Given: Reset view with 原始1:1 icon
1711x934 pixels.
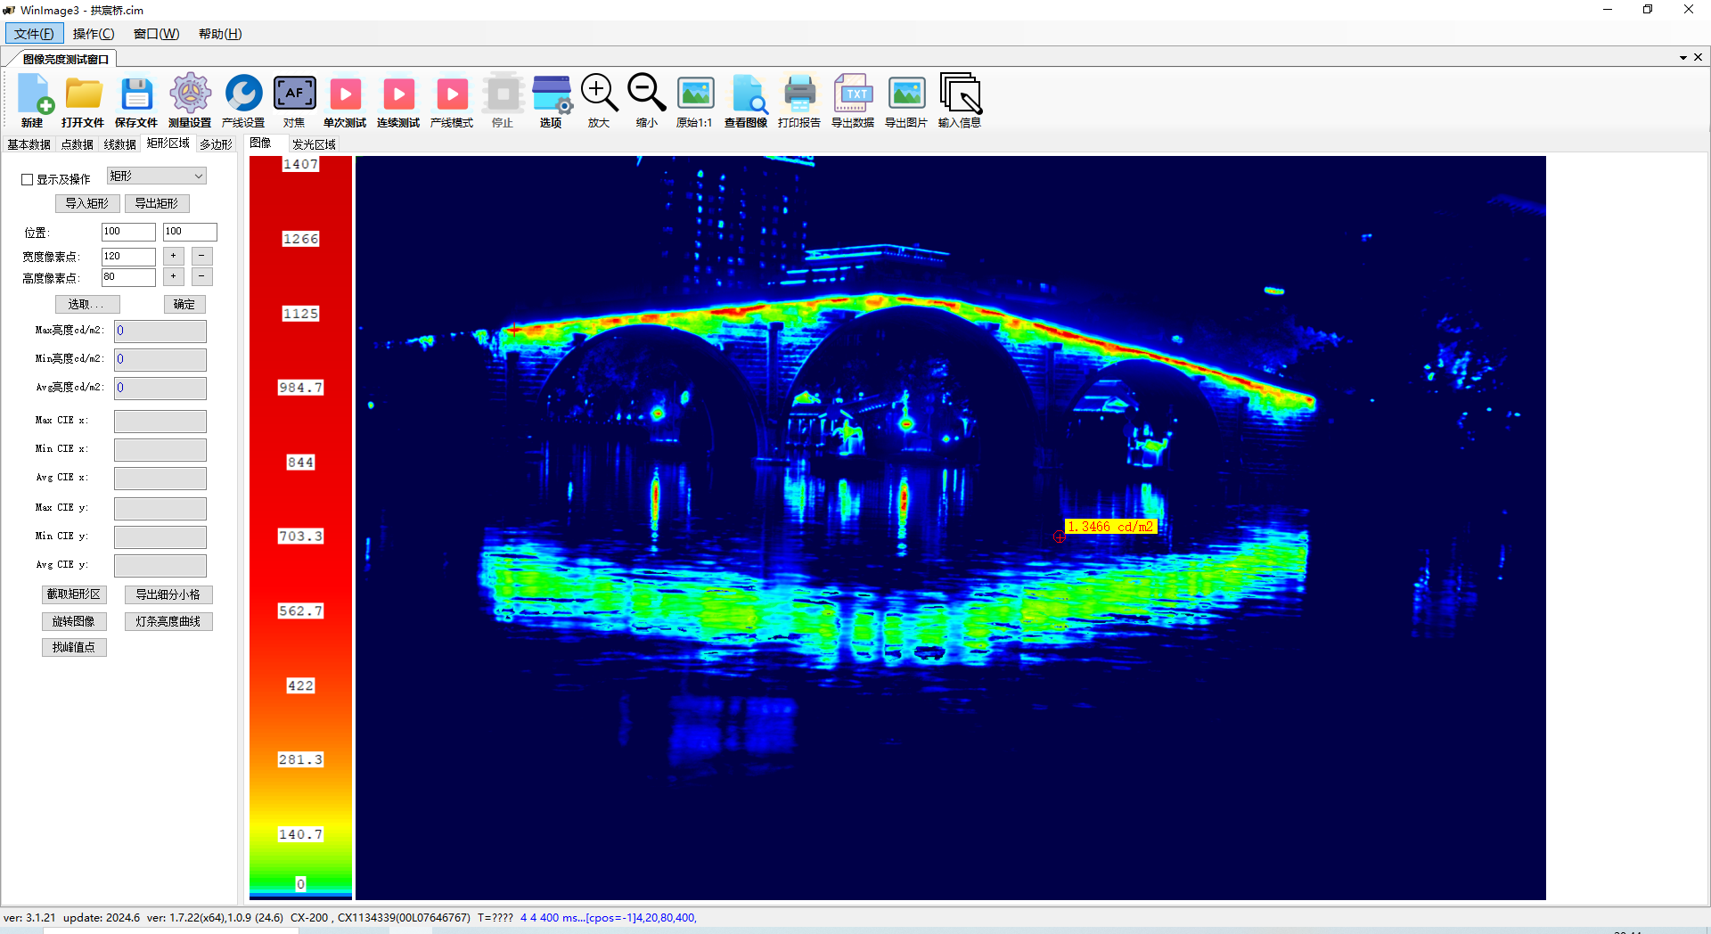Looking at the screenshot, I should (x=694, y=101).
